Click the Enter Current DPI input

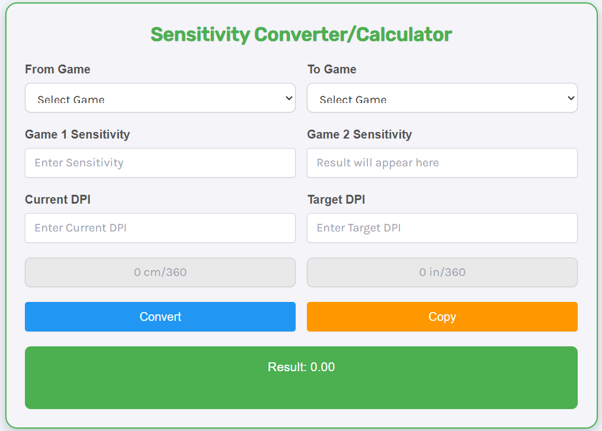pos(160,228)
